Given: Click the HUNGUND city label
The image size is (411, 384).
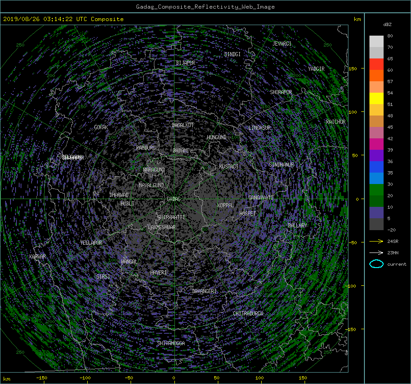Looking at the screenshot, I should click(216, 137).
